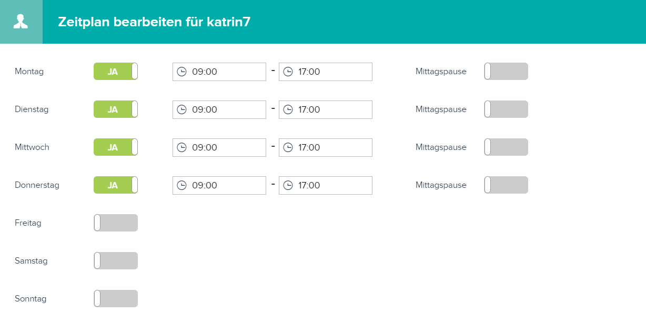
Task: Click the user profile icon in header
Action: point(21,22)
